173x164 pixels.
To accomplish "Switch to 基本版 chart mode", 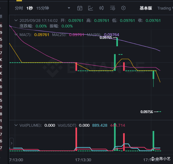I will point(146,8).
